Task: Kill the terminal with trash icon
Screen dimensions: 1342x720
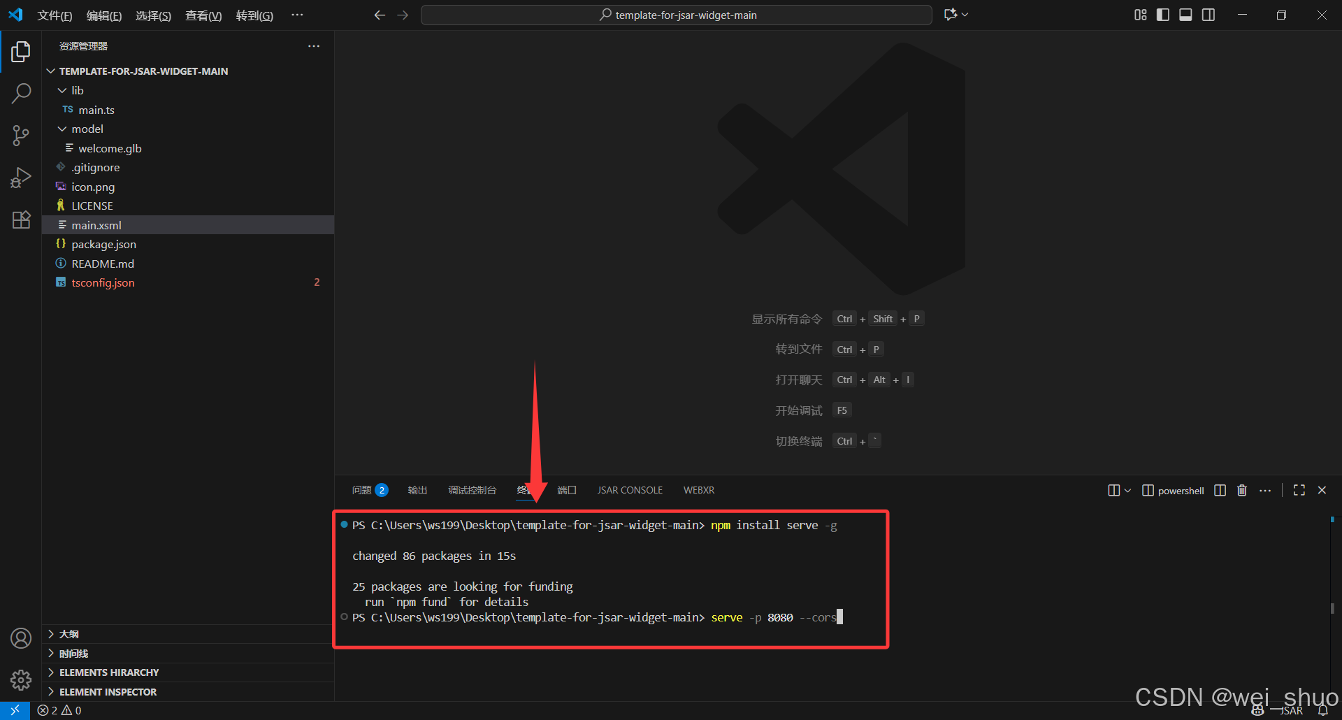Action: click(1242, 490)
